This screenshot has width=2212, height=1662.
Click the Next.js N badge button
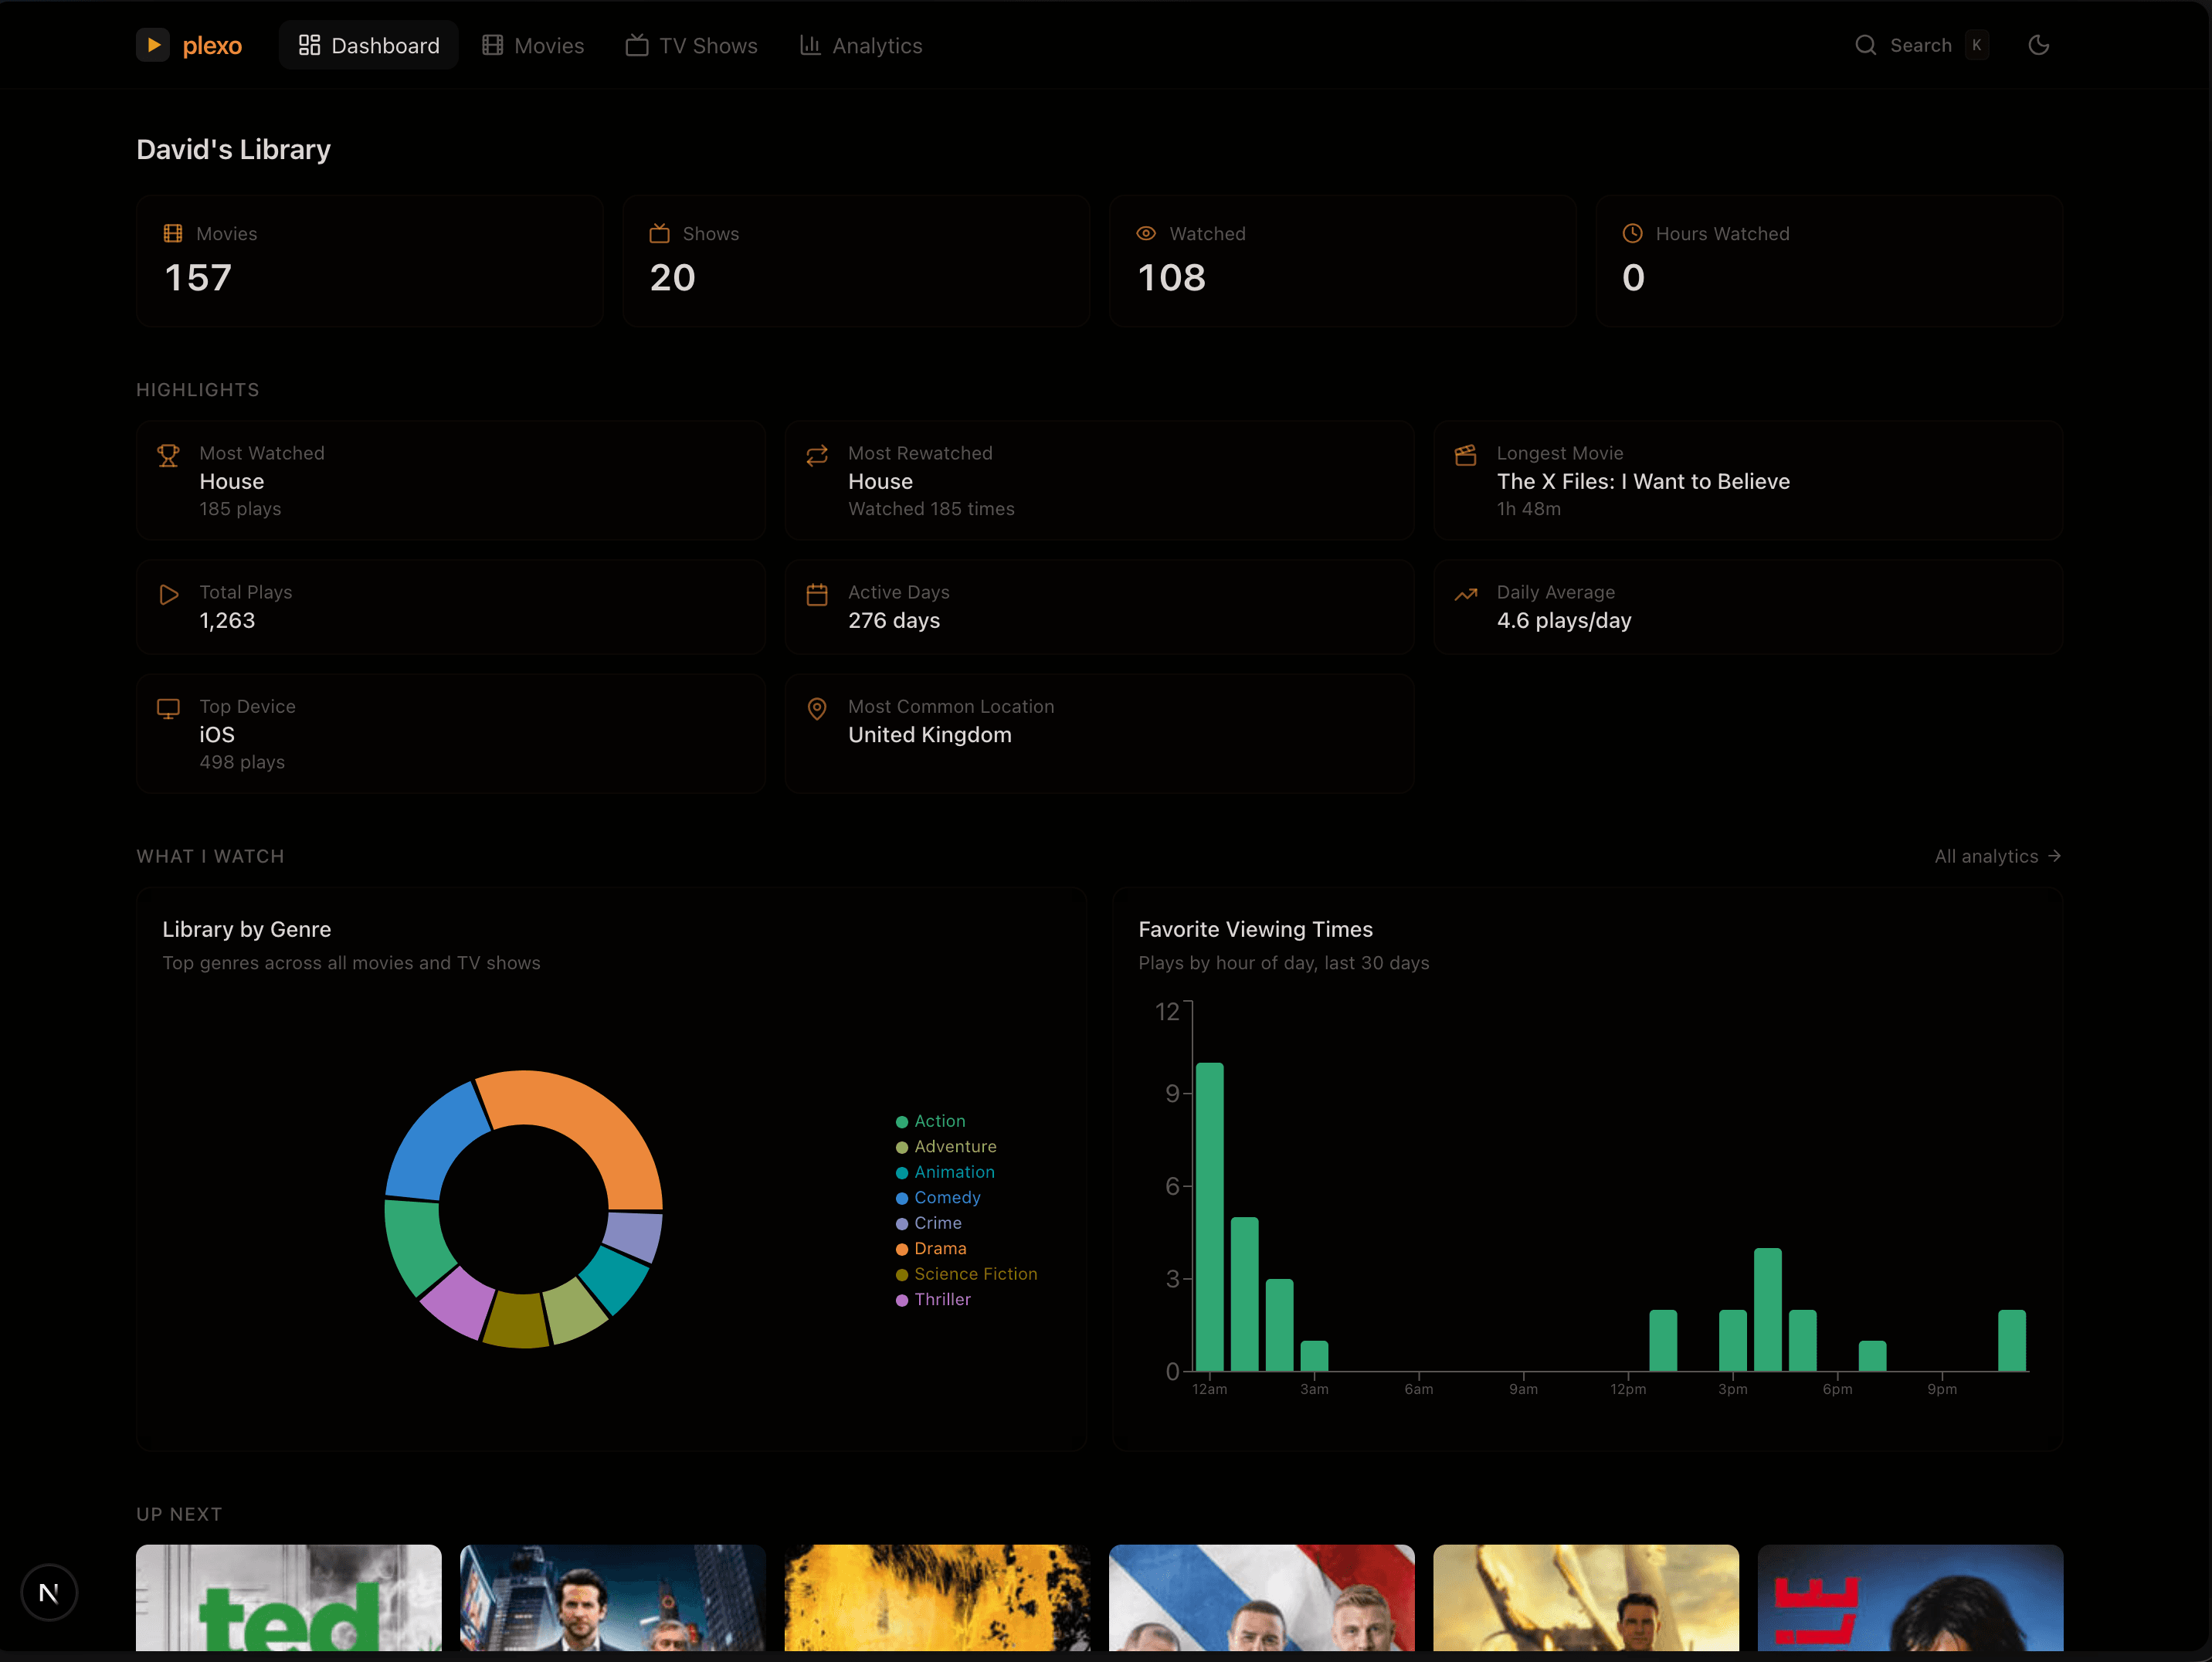[48, 1592]
